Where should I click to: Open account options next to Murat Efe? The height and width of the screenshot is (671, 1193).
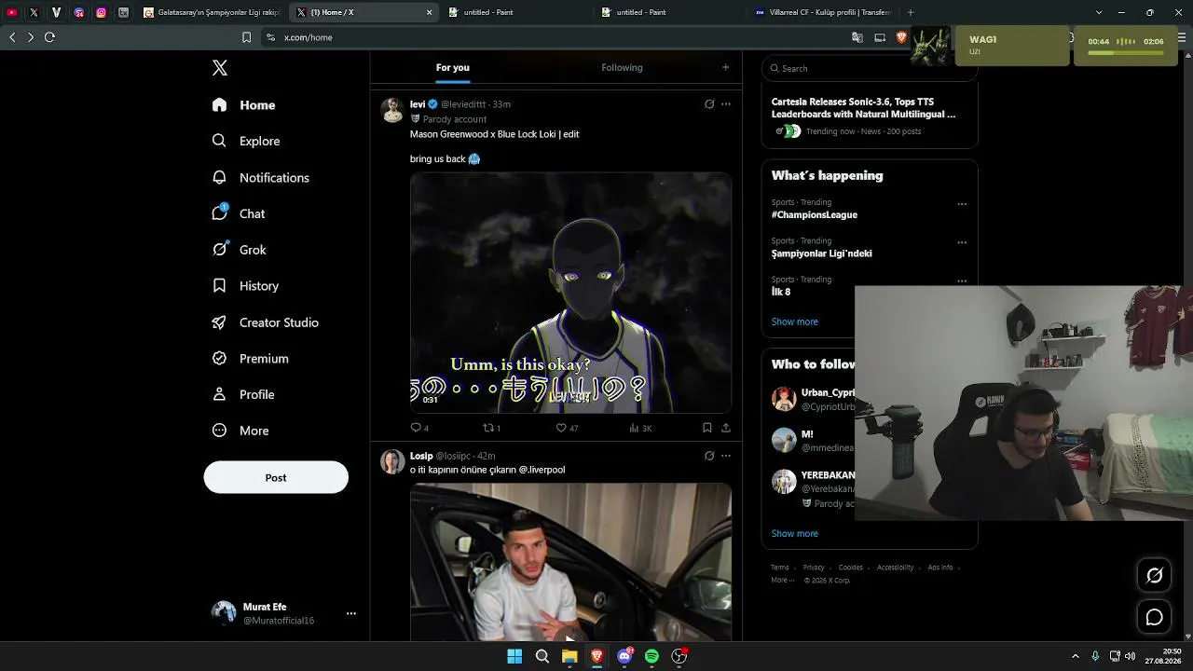[351, 613]
